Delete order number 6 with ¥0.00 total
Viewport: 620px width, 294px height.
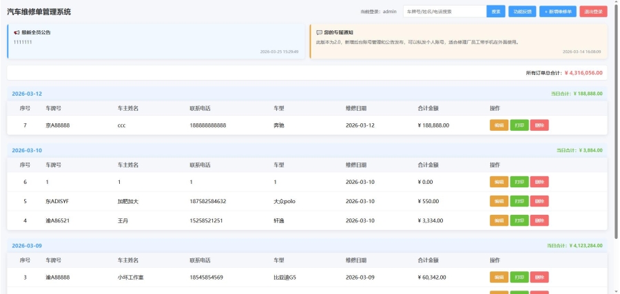539,182
